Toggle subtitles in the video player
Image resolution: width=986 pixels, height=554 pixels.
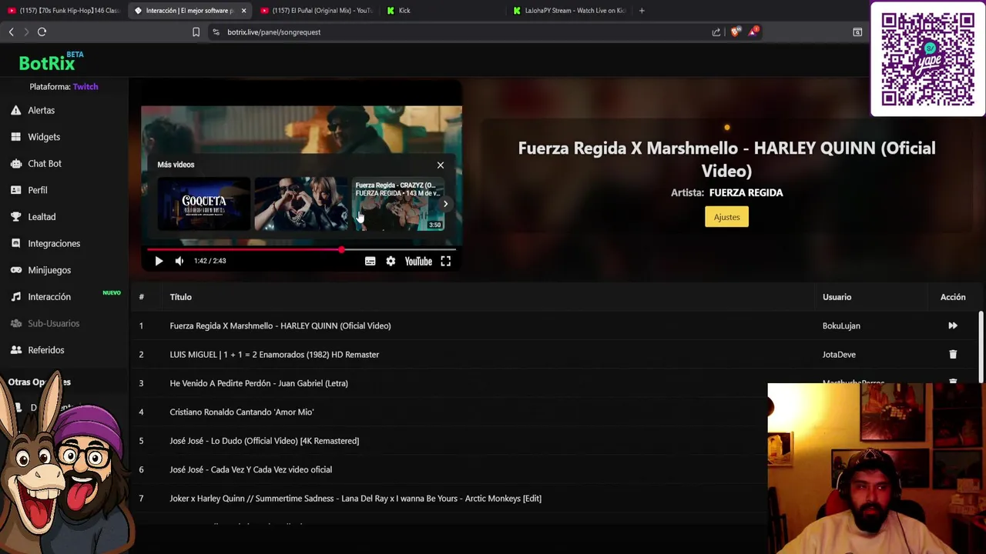click(x=370, y=262)
